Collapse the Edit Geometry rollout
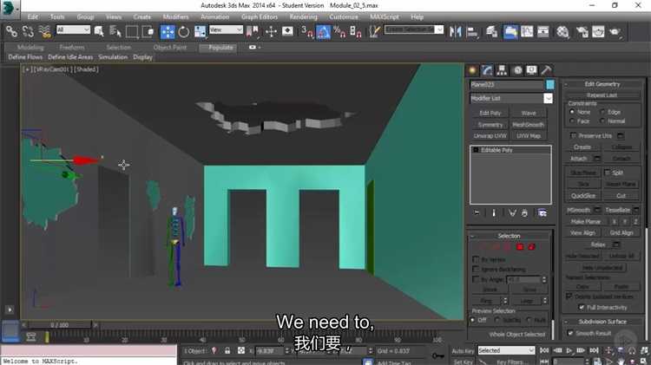Screen dimensions: 651x365 [x=601, y=83]
